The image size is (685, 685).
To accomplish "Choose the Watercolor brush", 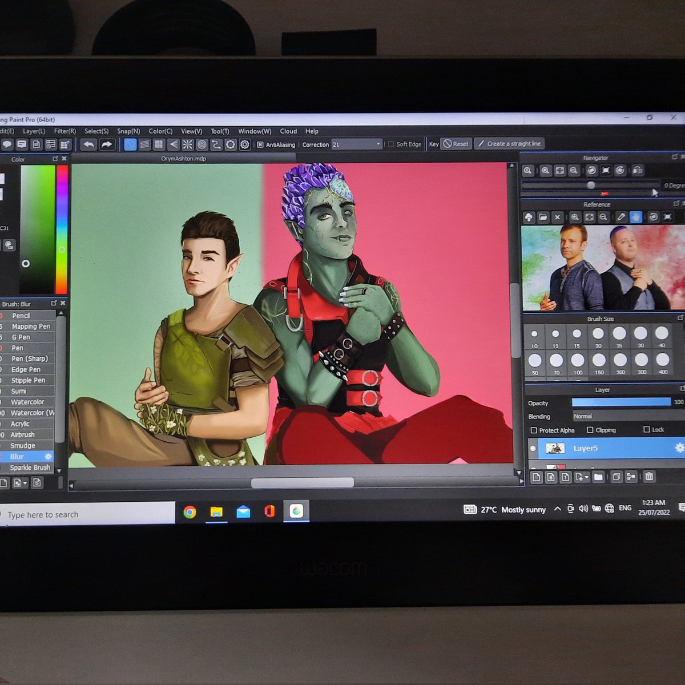I will click(27, 402).
